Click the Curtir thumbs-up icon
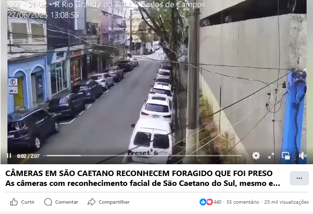The height and width of the screenshot is (214, 313). 14,202
